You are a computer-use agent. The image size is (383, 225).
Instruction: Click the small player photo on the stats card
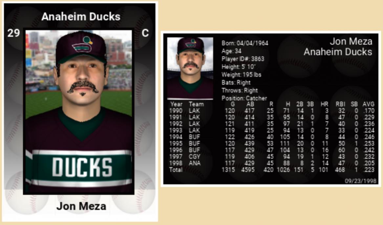[x=190, y=68]
